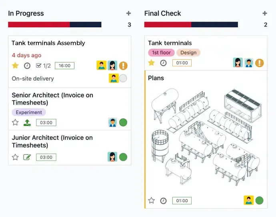This screenshot has width=276, height=217.
Task: Open the tank plans drawing thumbnail
Action: tap(206, 137)
